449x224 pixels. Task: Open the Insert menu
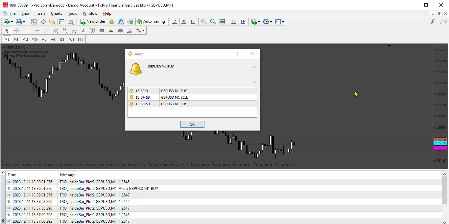[40, 13]
